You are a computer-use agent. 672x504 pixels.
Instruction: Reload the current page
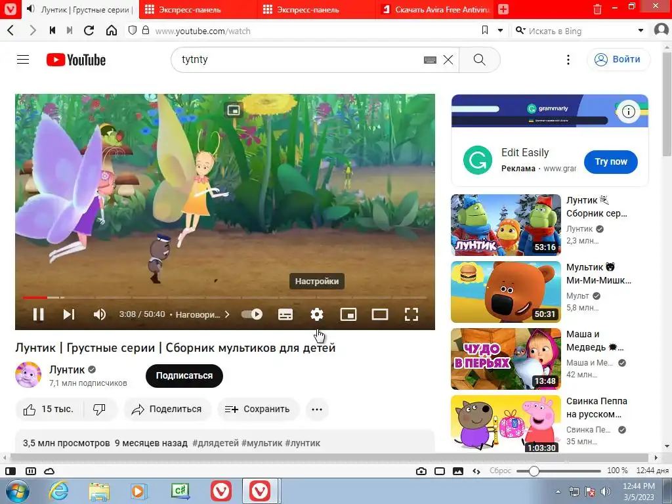point(89,30)
